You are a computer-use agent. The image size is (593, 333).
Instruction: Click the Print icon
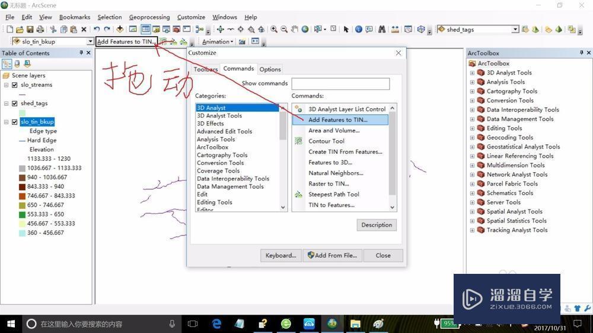coord(40,29)
